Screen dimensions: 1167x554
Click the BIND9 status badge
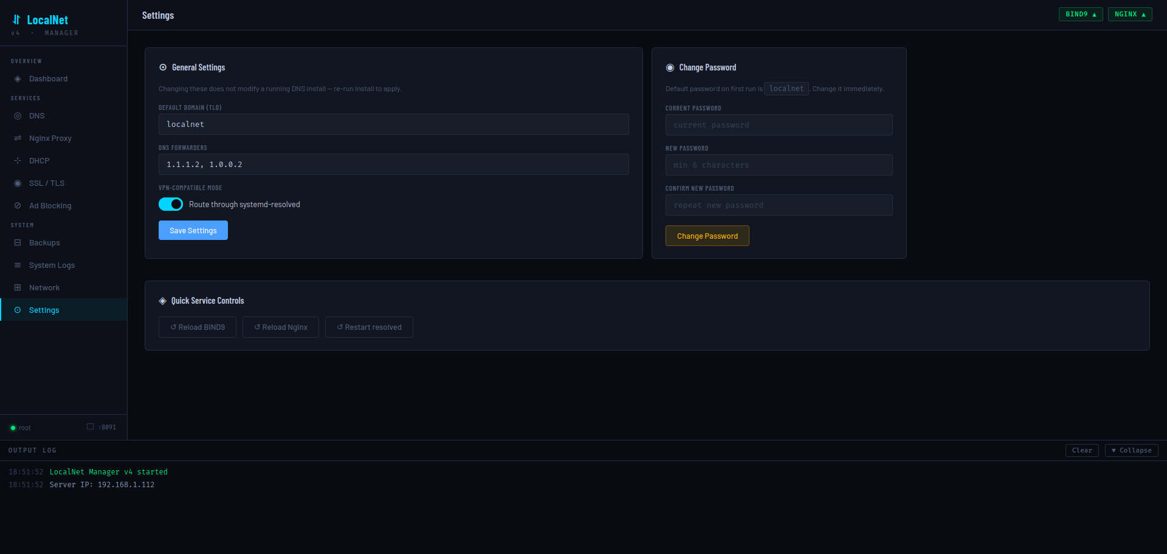pyautogui.click(x=1081, y=14)
